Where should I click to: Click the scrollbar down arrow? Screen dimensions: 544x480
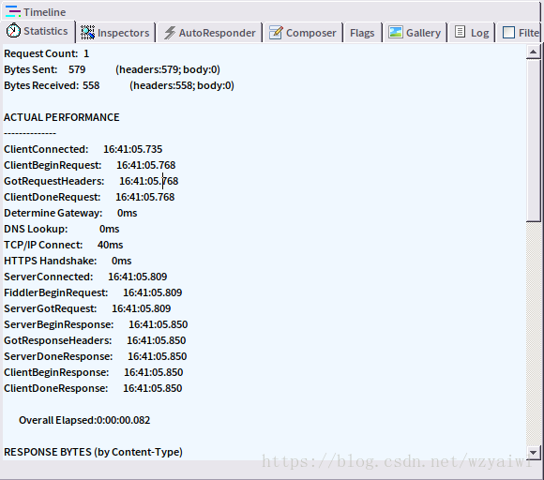tap(534, 453)
